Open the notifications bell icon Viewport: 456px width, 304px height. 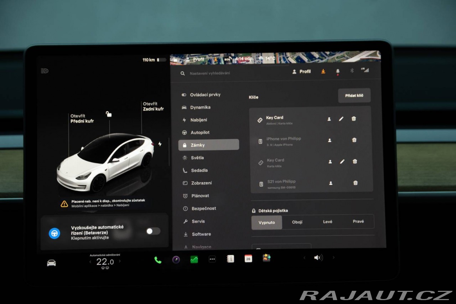click(x=338, y=72)
